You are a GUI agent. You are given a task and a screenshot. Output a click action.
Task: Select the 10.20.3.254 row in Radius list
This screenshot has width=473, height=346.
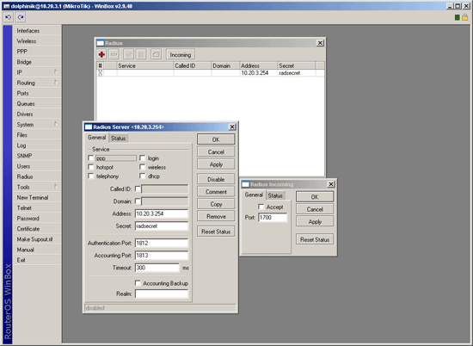pos(210,73)
